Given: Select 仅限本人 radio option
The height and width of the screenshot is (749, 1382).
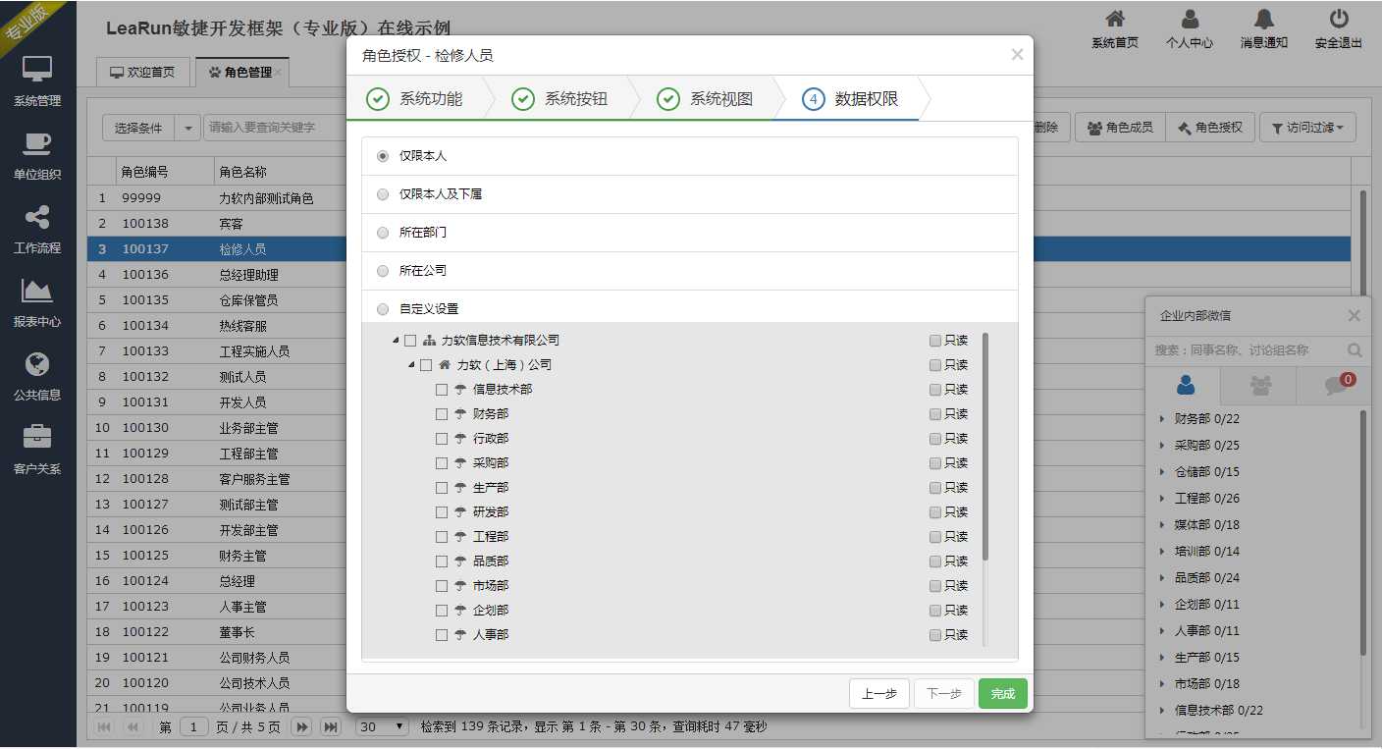Looking at the screenshot, I should (383, 156).
